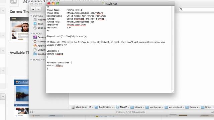Collapse the DEVICES sidebar section
Viewport: 214px width, 120px height.
pyautogui.click(x=31, y=16)
